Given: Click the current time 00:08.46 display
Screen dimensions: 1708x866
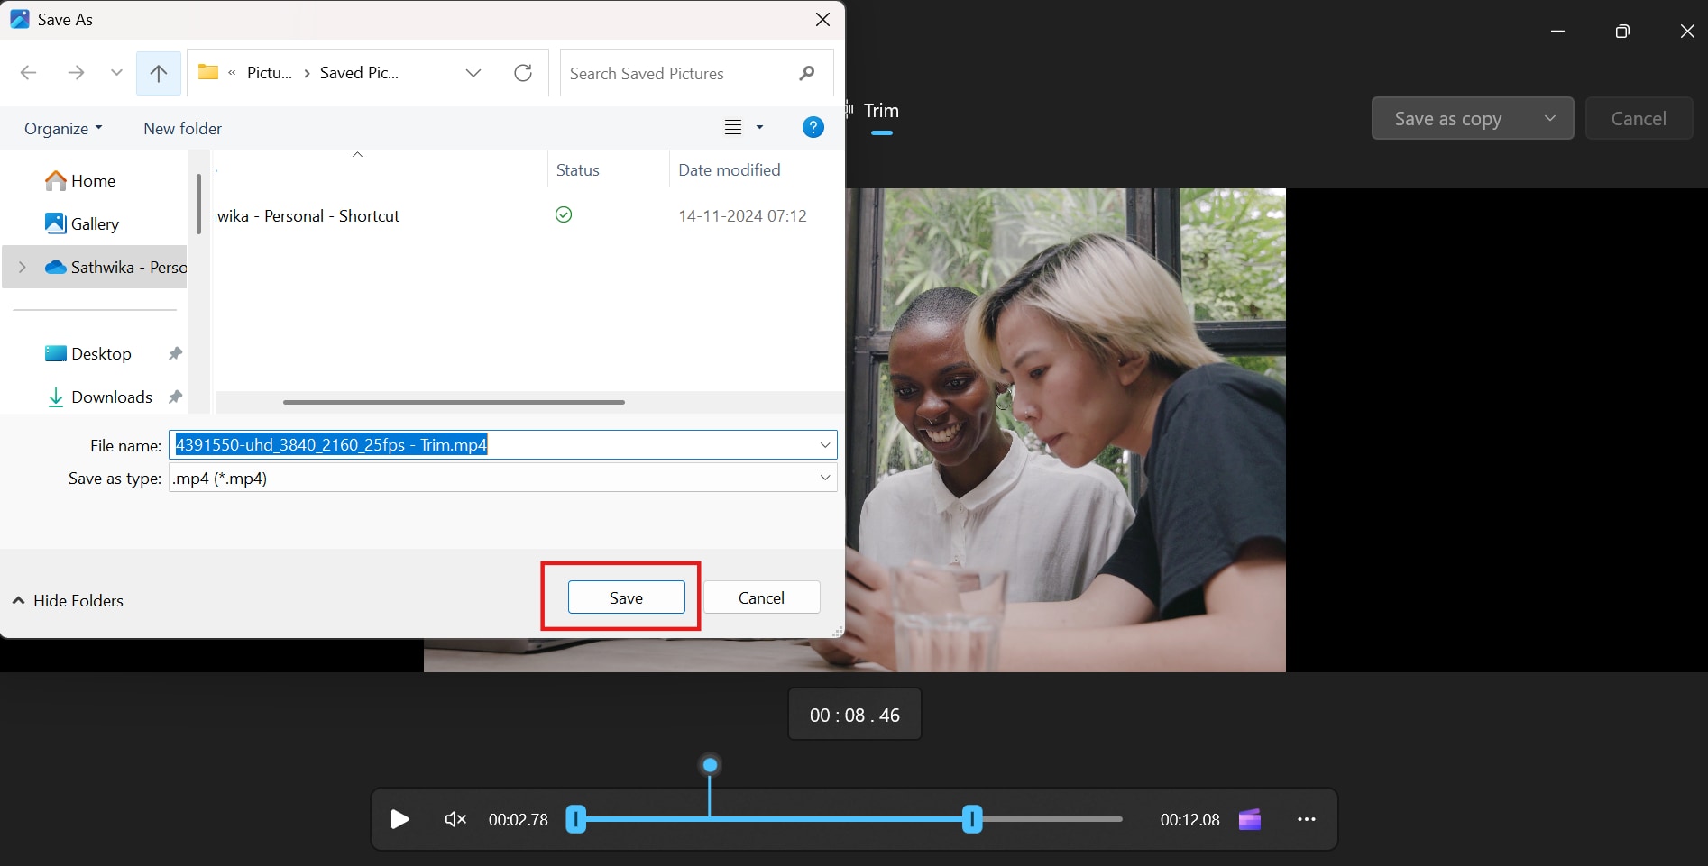Looking at the screenshot, I should 855,715.
